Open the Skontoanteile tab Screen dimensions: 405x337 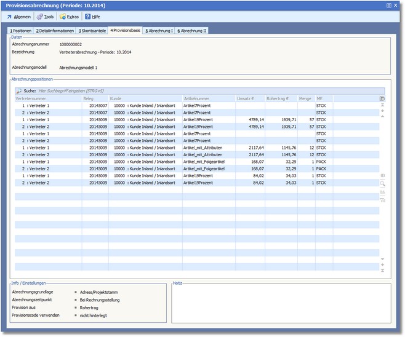click(x=92, y=30)
